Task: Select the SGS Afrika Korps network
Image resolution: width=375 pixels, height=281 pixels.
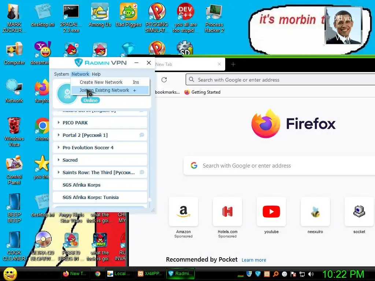Action: click(x=100, y=185)
